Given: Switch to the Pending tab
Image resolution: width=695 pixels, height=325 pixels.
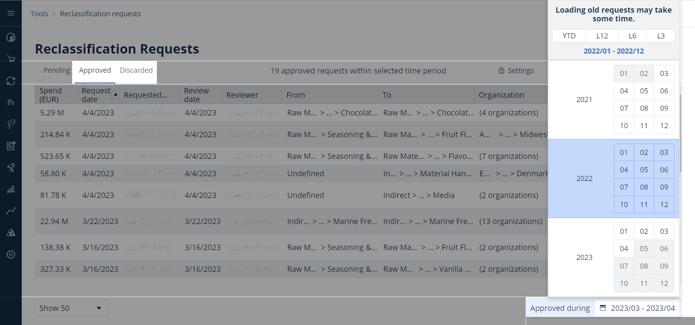Looking at the screenshot, I should tap(57, 70).
